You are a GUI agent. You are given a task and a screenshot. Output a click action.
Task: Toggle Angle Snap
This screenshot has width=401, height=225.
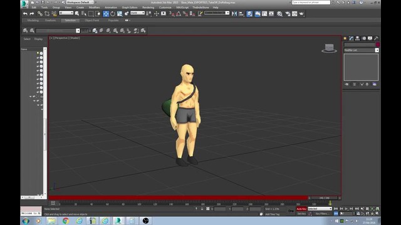pyautogui.click(x=179, y=14)
